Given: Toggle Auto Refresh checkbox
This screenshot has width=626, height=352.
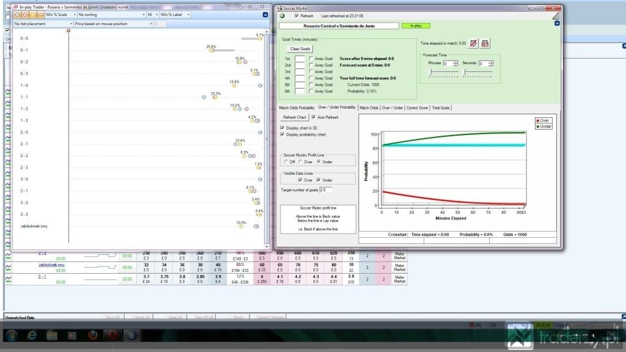Looking at the screenshot, I should coord(314,117).
